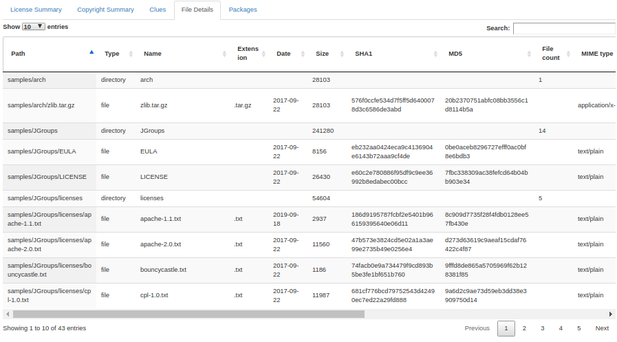The height and width of the screenshot is (342, 617).
Task: Click the Previous pagination button
Action: click(477, 328)
